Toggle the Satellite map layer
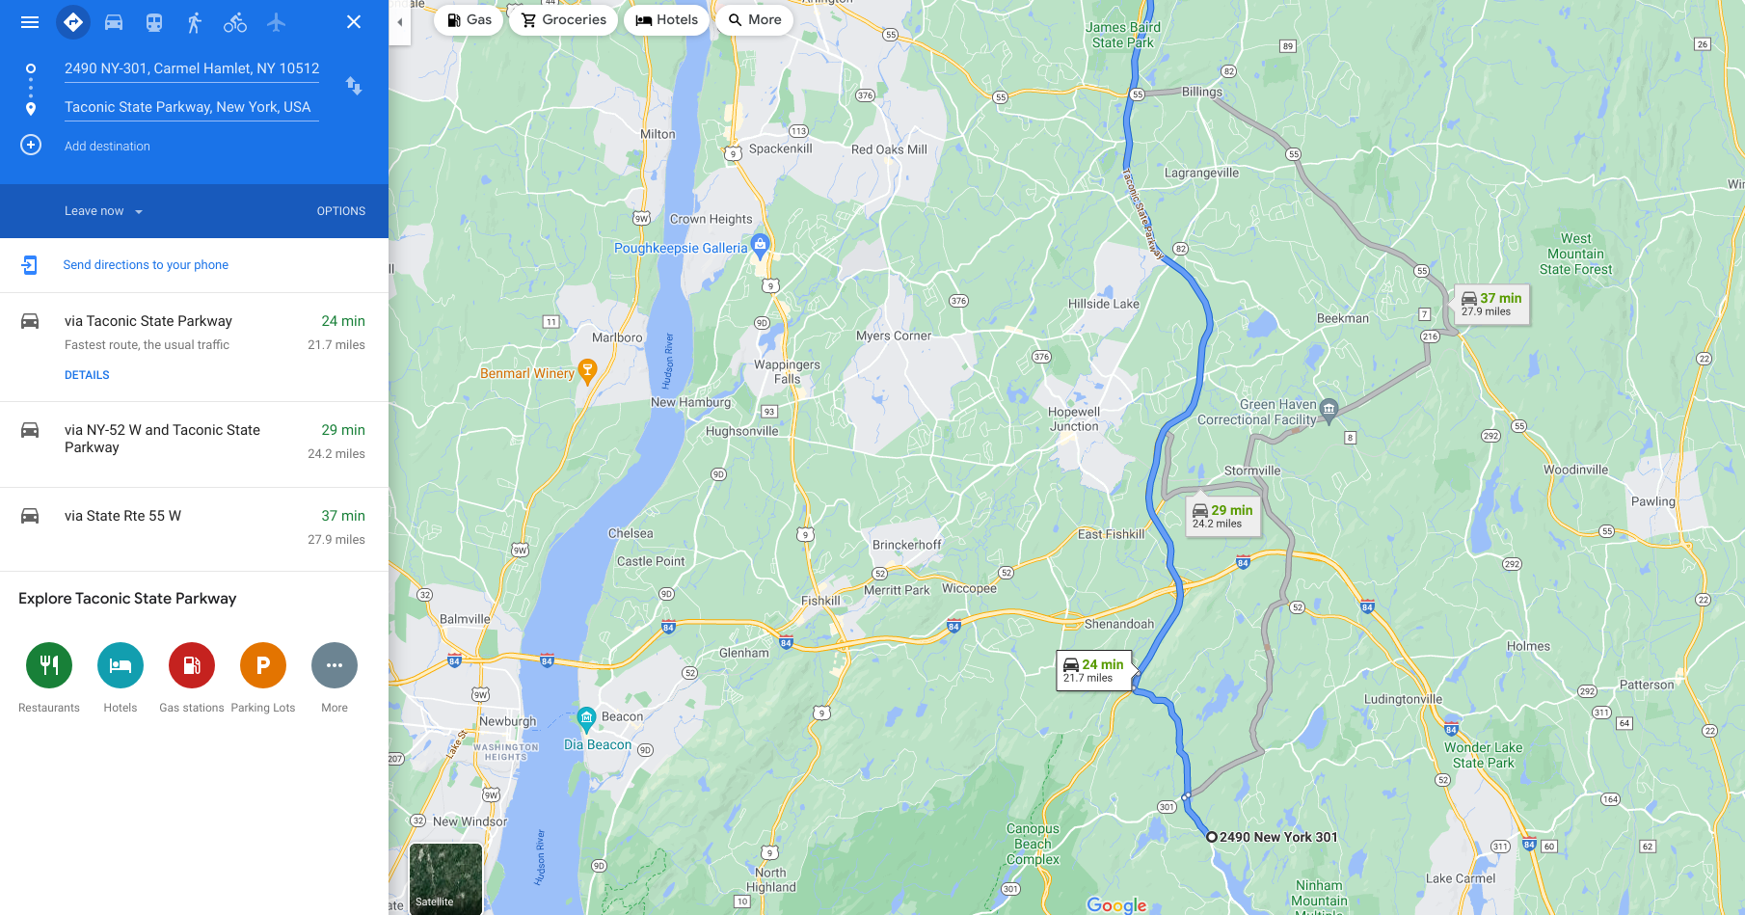The height and width of the screenshot is (915, 1745). click(445, 878)
